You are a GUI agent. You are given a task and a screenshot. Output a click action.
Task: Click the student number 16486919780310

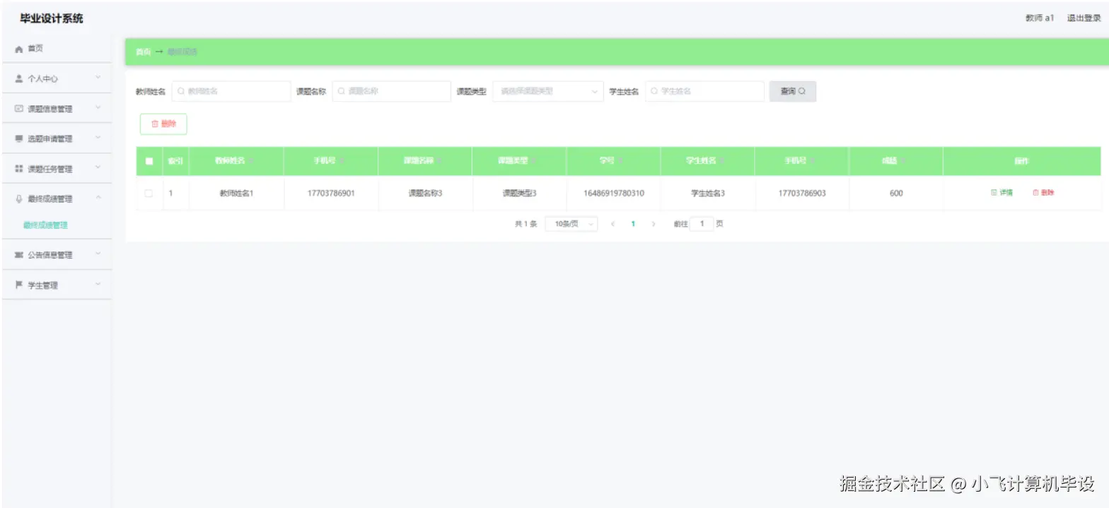[x=614, y=193]
